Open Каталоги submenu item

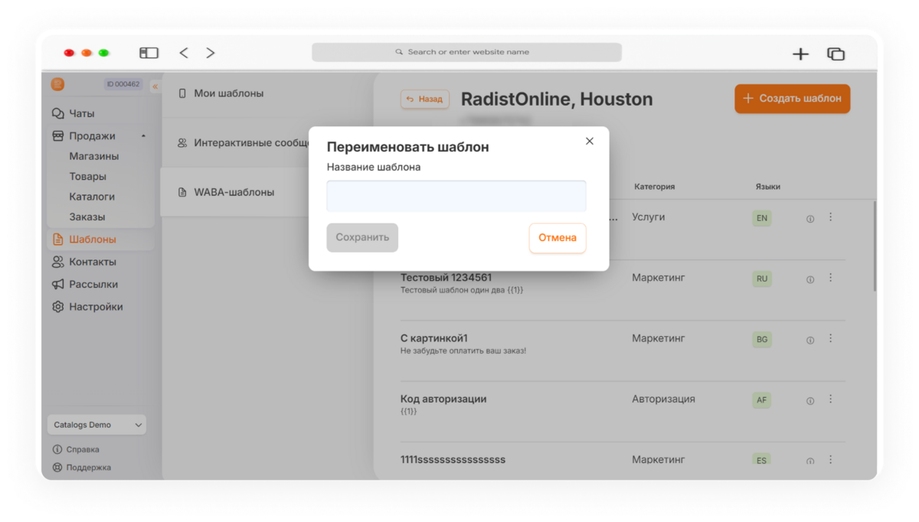tap(92, 197)
